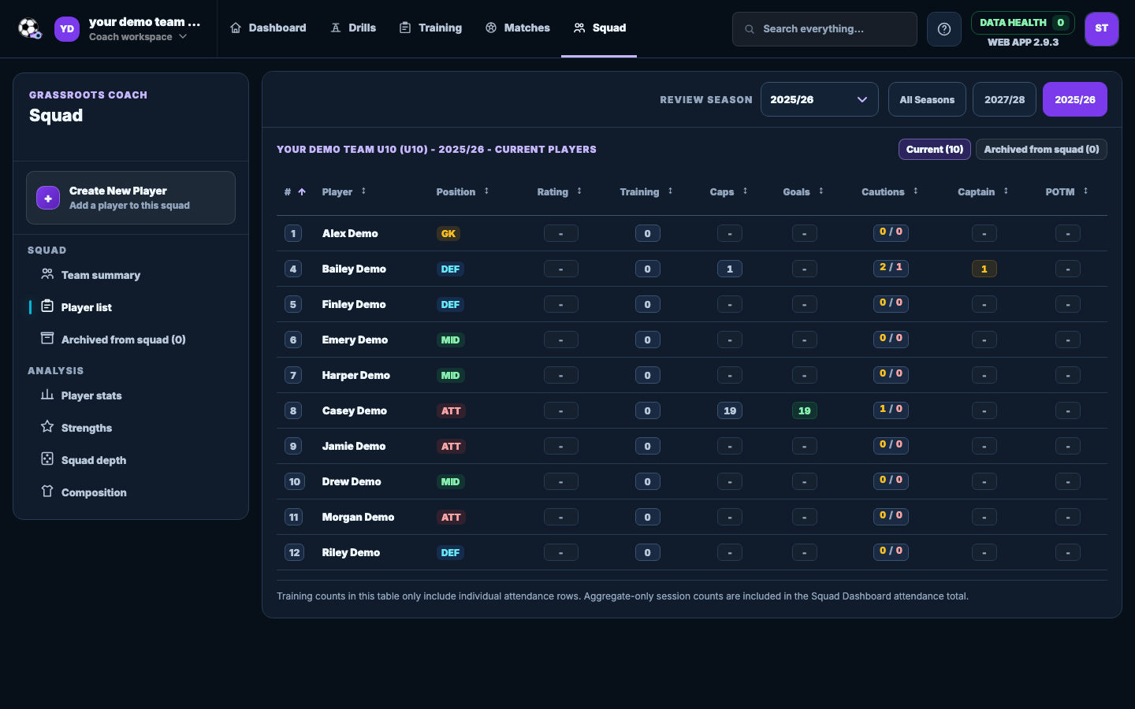1135x709 pixels.
Task: Click the soccer ball app logo
Action: [x=30, y=28]
